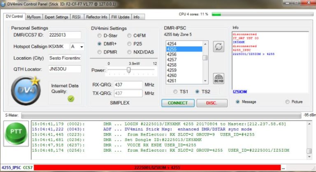Click the reflector list scrollbar thumb
Image resolution: width=316 pixels, height=172 pixels.
point(205,58)
